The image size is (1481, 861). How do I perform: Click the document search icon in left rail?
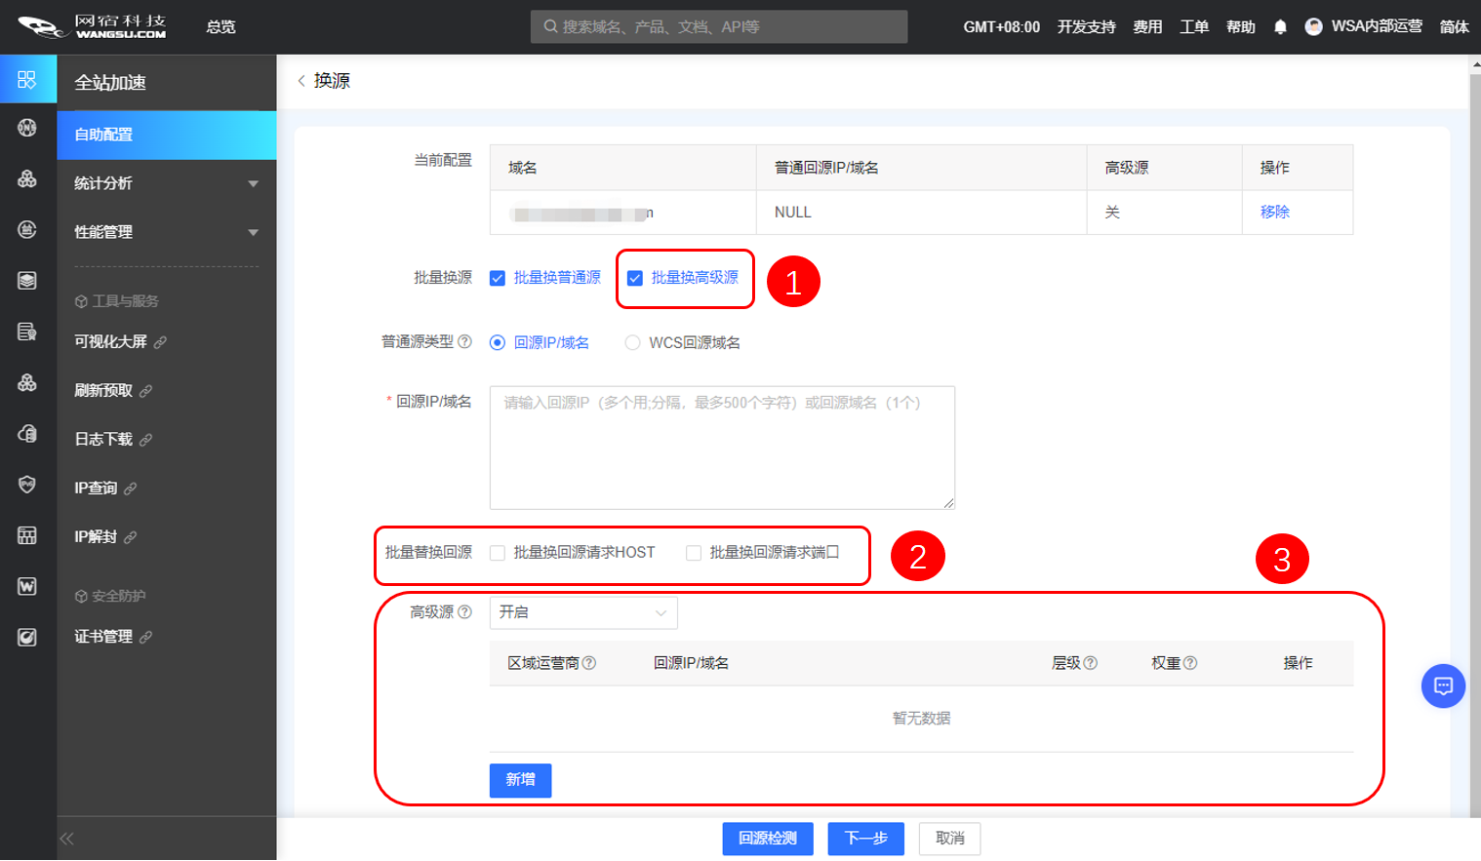(27, 332)
